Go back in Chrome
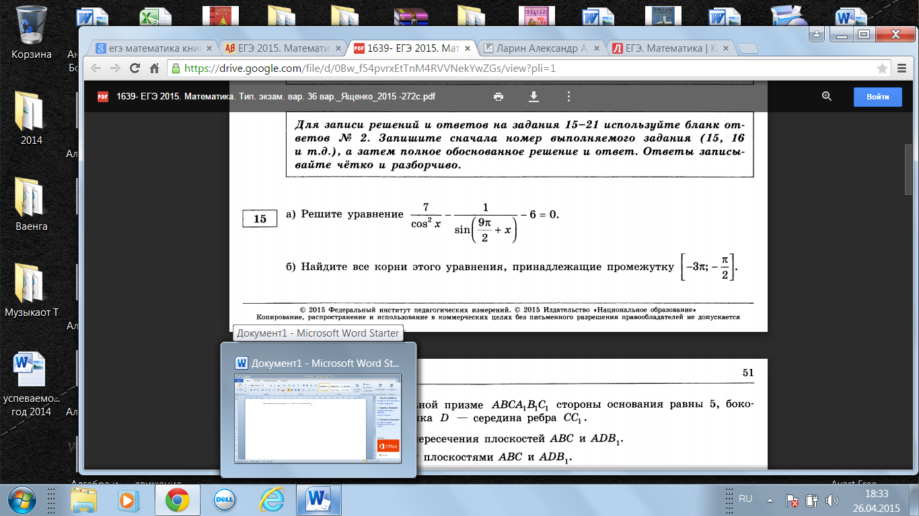The height and width of the screenshot is (516, 919). coord(96,68)
